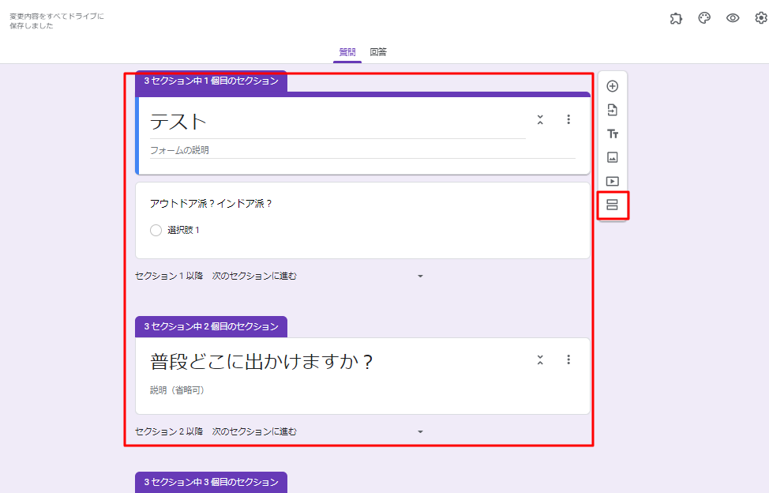
Task: Add a new section from the sidebar
Action: [612, 205]
